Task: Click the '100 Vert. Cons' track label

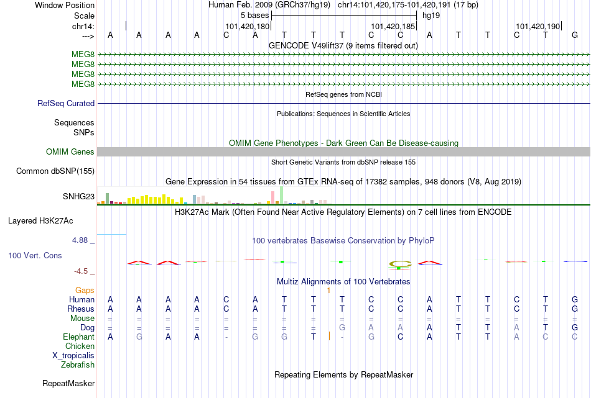Action: pos(35,255)
